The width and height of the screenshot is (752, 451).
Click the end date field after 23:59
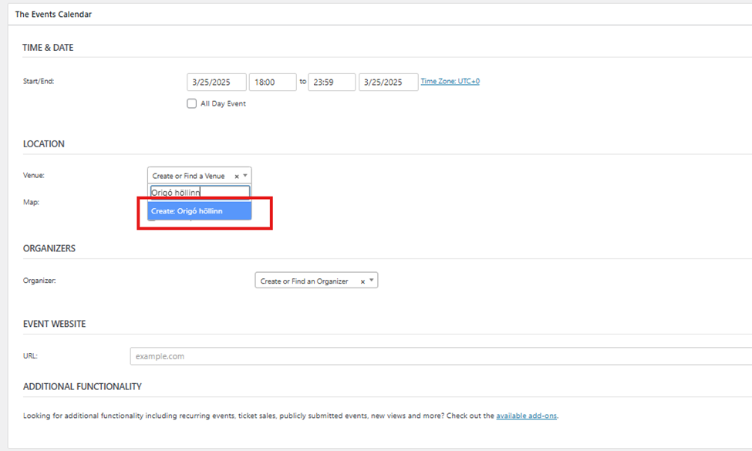pyautogui.click(x=388, y=82)
